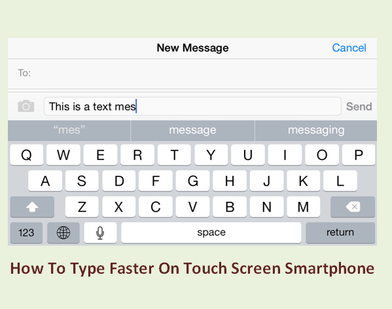This screenshot has width=392, height=309.
Task: Tap inside the message text field
Action: click(192, 106)
